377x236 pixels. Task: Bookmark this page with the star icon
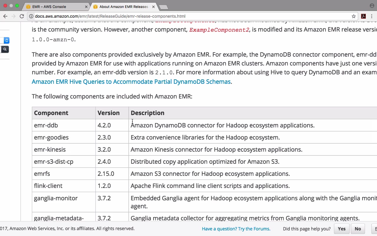[354, 16]
